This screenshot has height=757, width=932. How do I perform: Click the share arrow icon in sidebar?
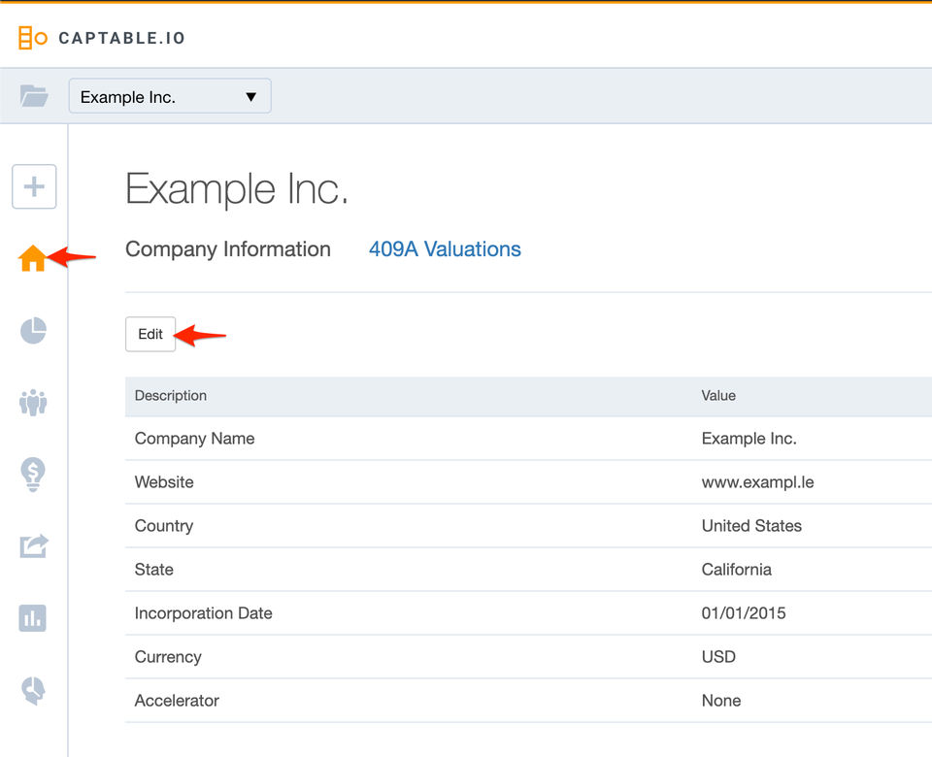[33, 545]
